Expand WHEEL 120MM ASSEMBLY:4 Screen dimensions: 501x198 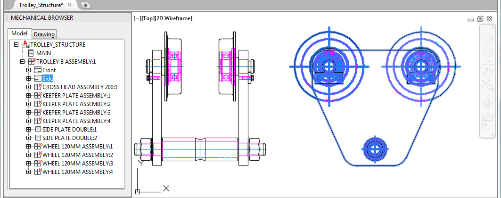click(x=28, y=172)
